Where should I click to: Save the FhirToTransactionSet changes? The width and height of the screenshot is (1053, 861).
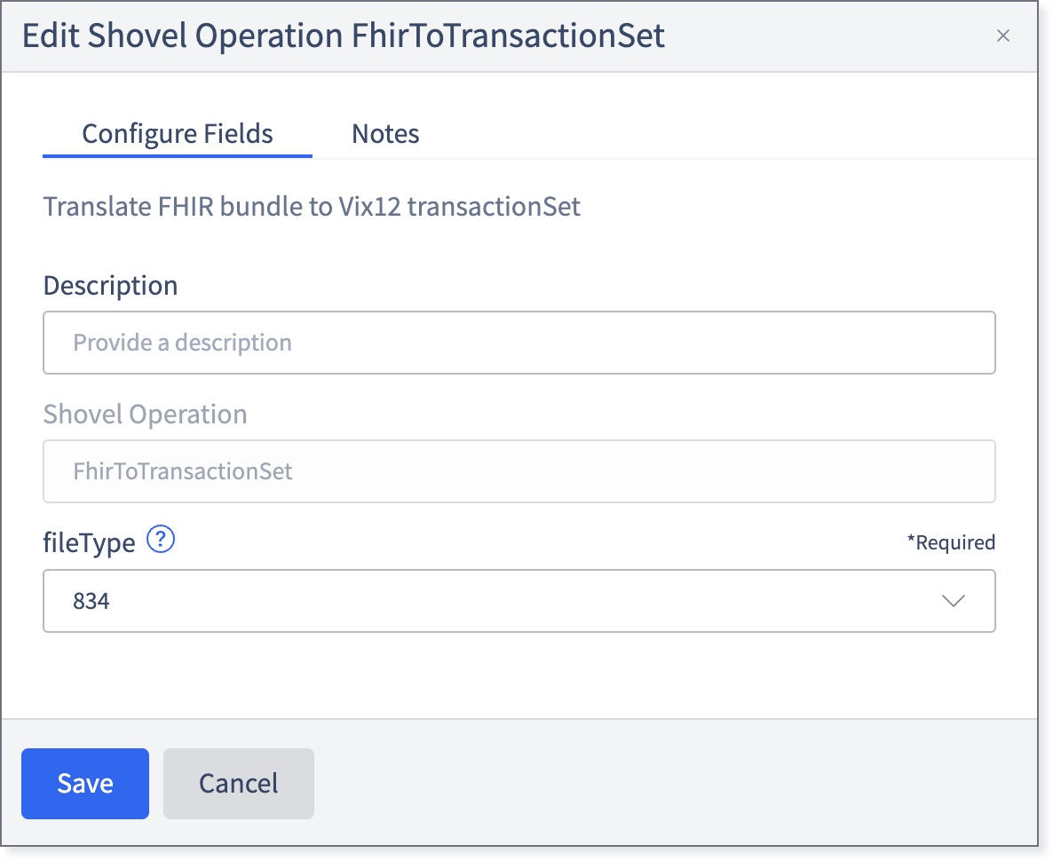point(84,783)
